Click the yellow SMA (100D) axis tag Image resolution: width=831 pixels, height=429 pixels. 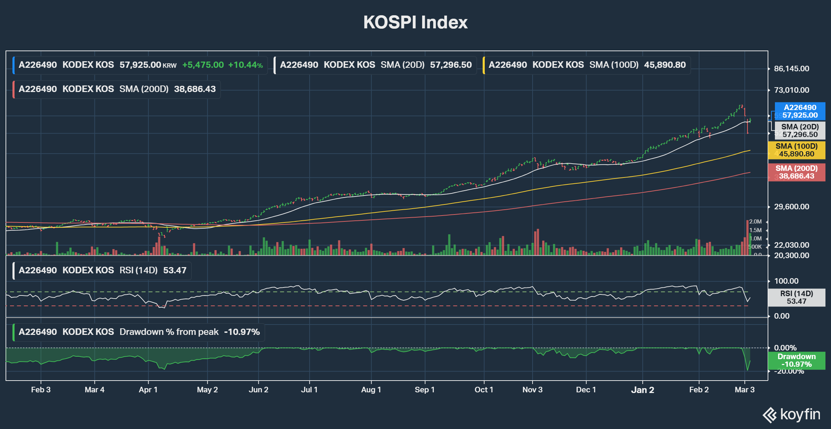pyautogui.click(x=796, y=150)
